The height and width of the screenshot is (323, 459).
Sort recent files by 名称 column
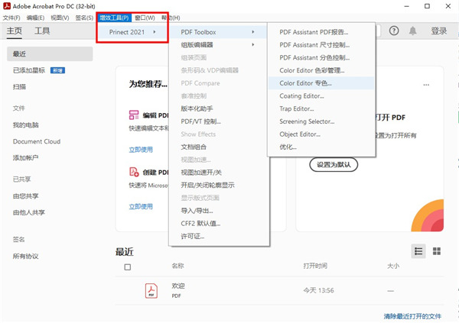pos(177,266)
